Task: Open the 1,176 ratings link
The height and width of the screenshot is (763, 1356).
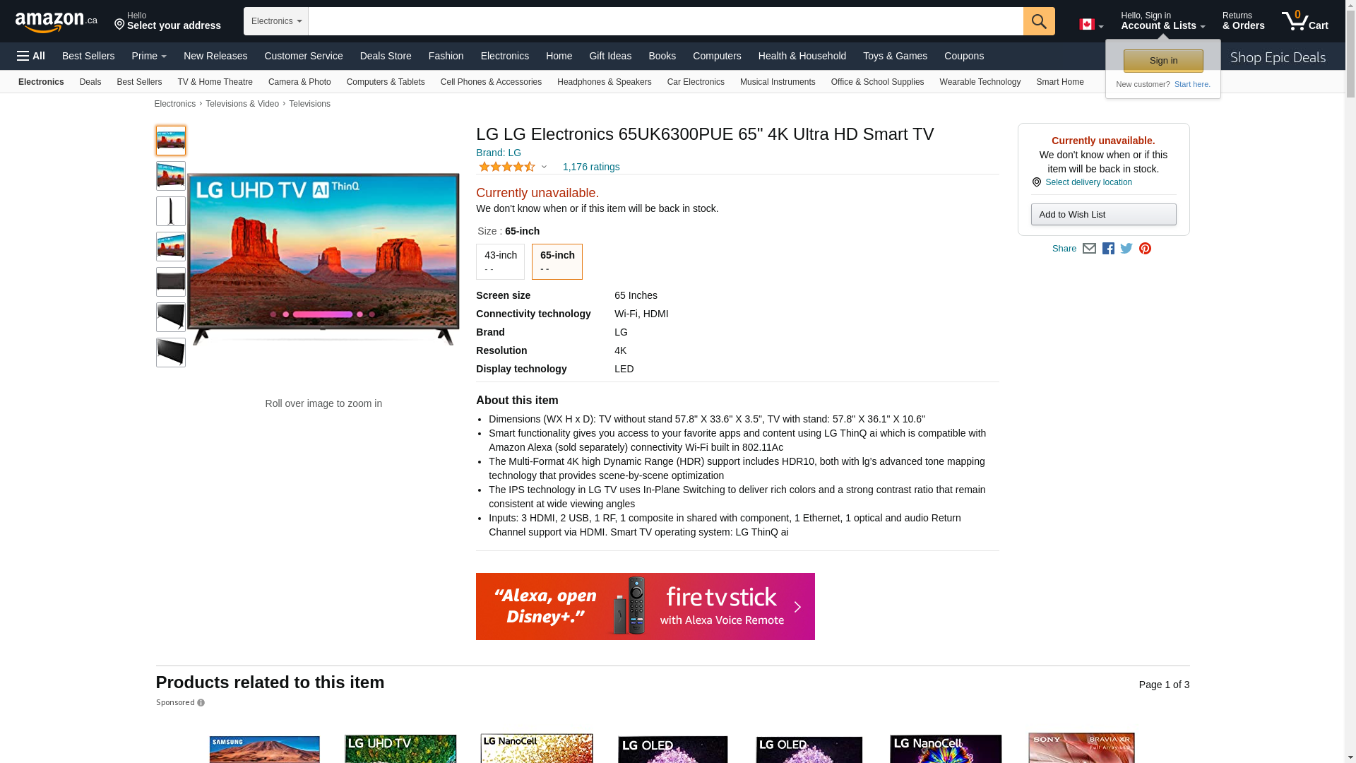Action: (590, 167)
